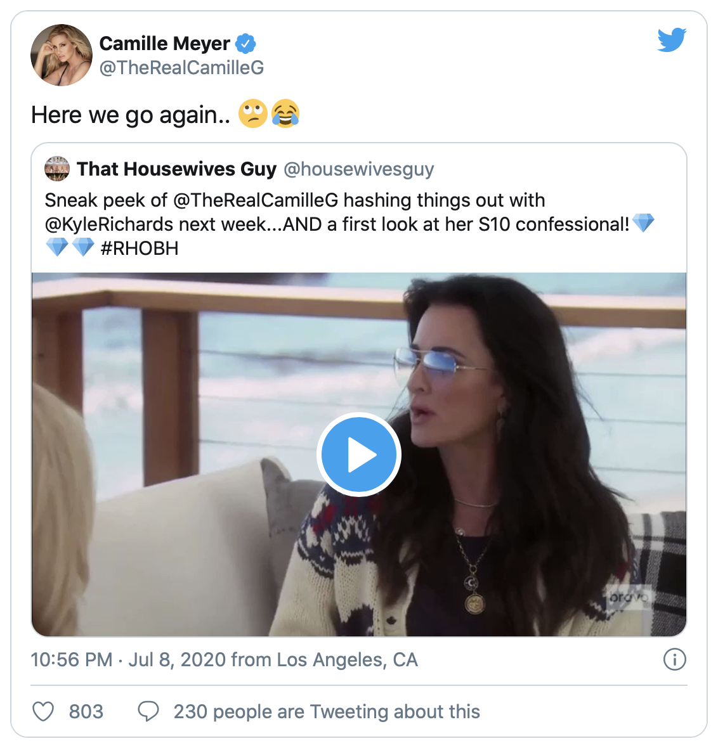718x748 pixels.
Task: View 230 people Tweeting about this
Action: [327, 712]
